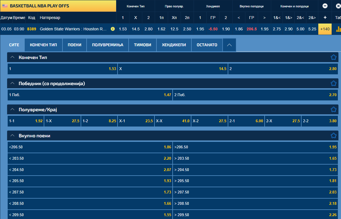Open the ХЕНДИКЕПИ tab
The width and height of the screenshot is (341, 219).
174,45
